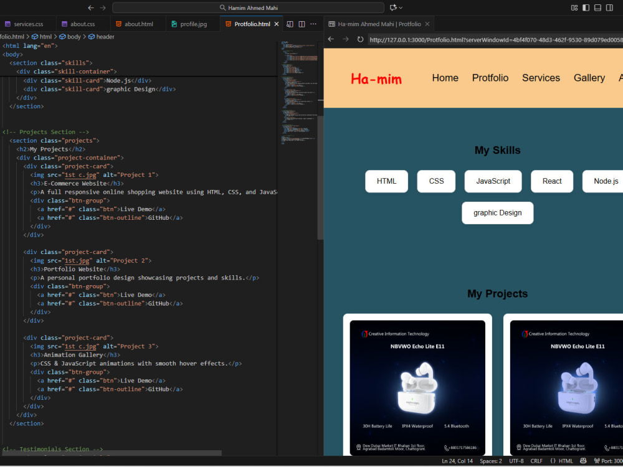This screenshot has width=623, height=467.
Task: Switch to the services.css tab
Action: click(28, 24)
